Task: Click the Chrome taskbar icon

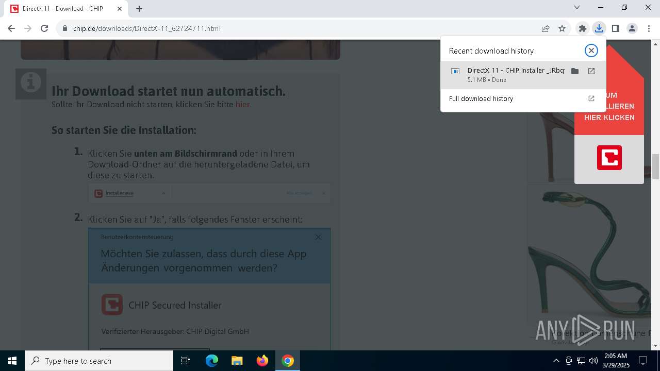Action: (x=288, y=361)
